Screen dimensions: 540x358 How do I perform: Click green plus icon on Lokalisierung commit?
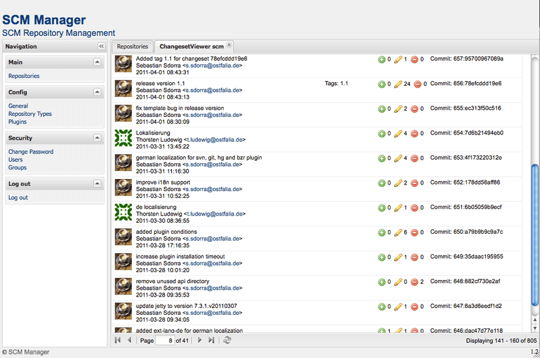[381, 135]
